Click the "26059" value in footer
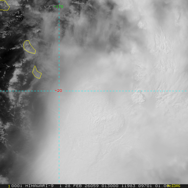The width and height of the screenshot is (188, 188). pos(91,186)
